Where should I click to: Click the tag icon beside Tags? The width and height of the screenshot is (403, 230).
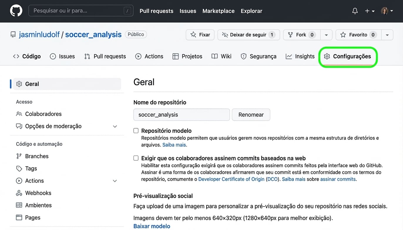coord(19,168)
